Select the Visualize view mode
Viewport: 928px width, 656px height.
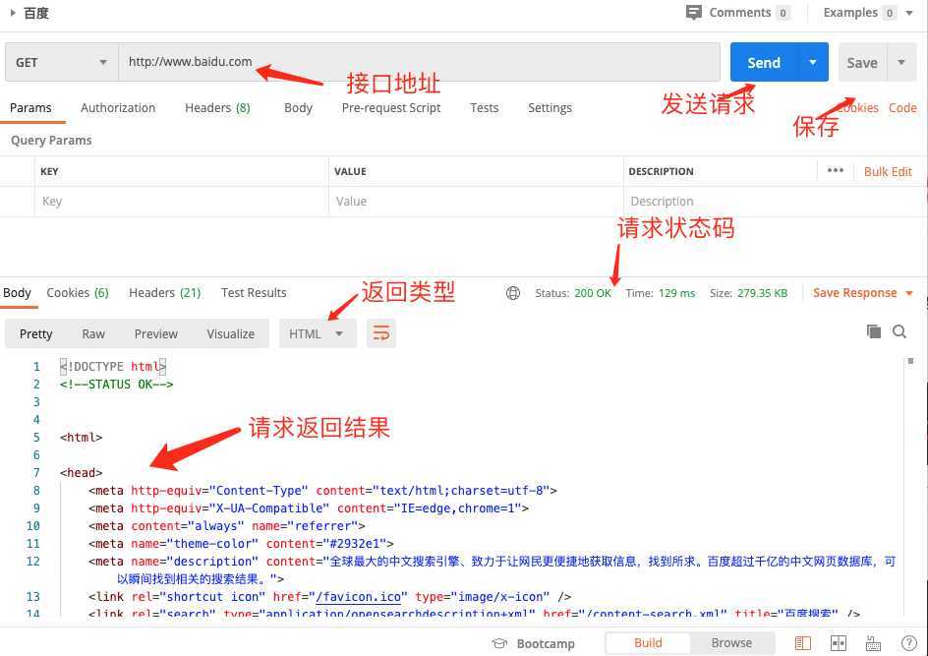[x=231, y=334]
